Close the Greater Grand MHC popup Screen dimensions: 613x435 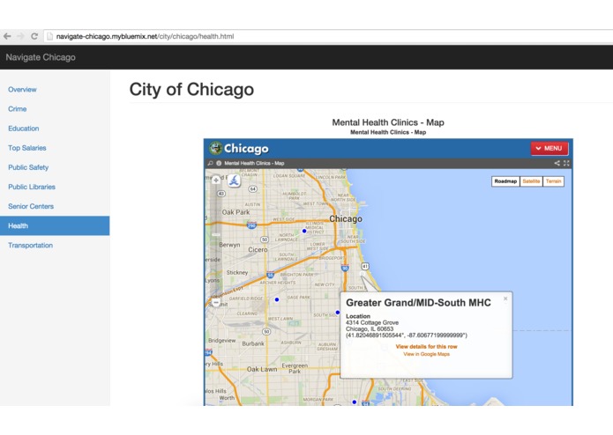505,299
